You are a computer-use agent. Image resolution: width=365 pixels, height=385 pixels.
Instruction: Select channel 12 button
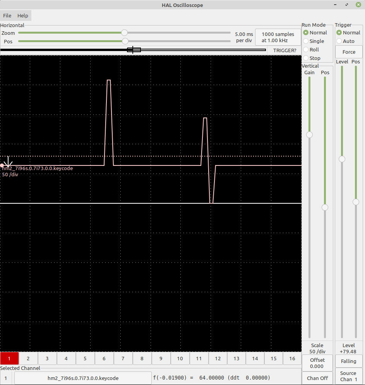click(x=218, y=358)
